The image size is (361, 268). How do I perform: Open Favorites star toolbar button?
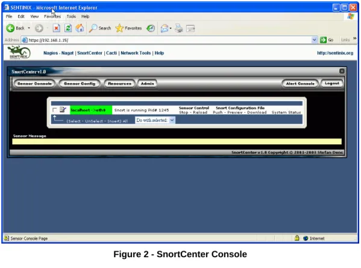(128, 28)
